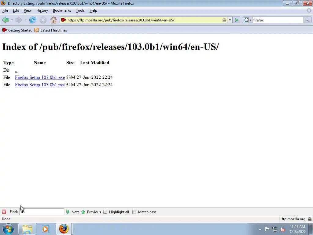Reload the current page
This screenshot has height=235, width=313.
[x=32, y=20]
